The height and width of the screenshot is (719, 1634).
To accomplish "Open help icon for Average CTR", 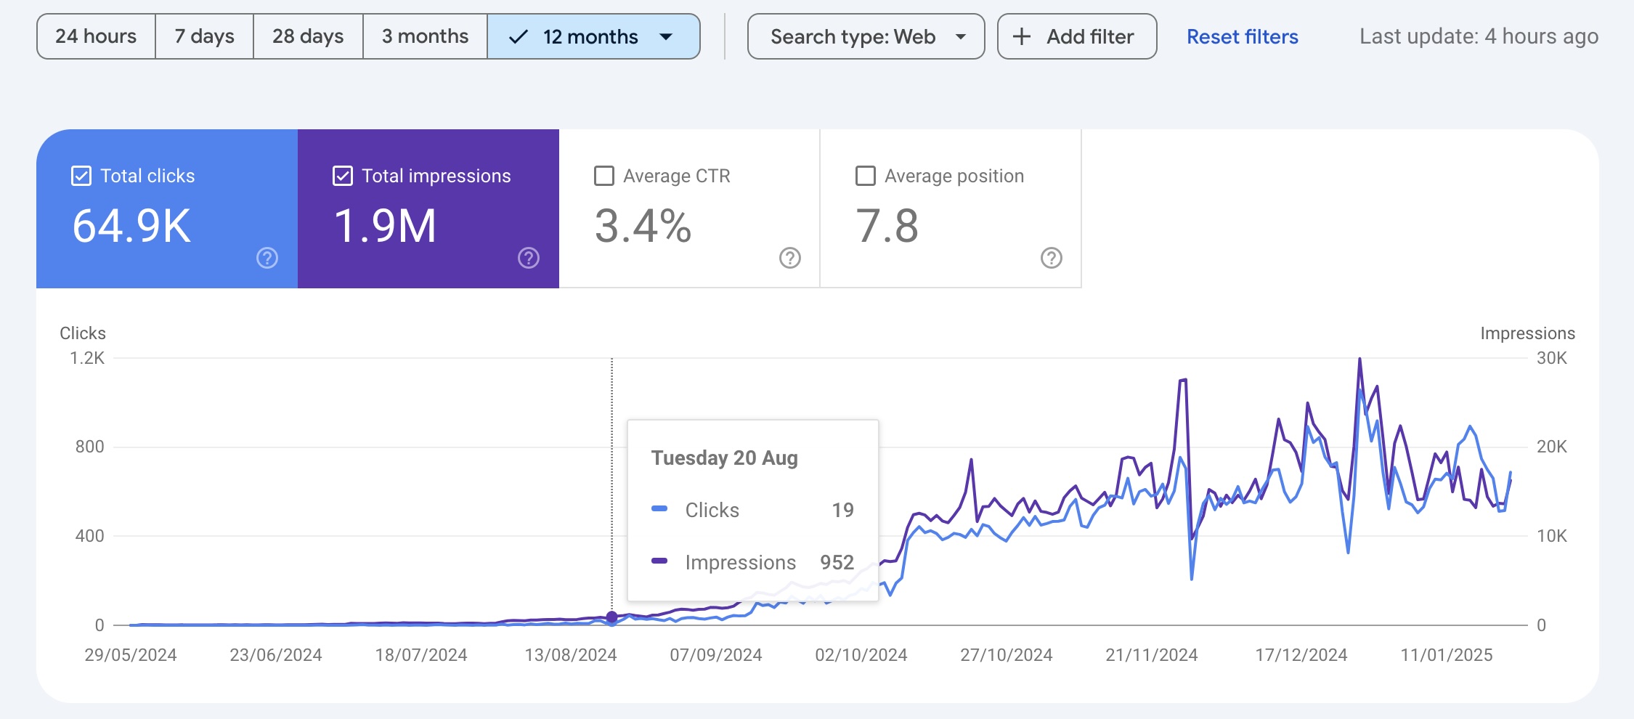I will [x=790, y=258].
